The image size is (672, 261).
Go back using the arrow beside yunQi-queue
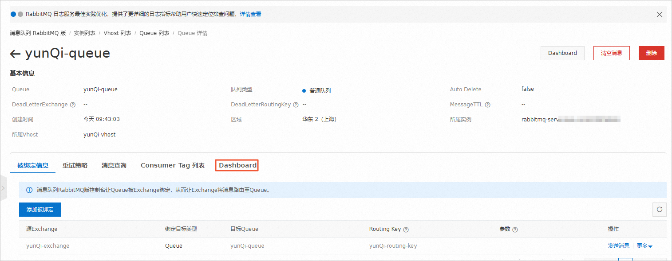[x=15, y=54]
